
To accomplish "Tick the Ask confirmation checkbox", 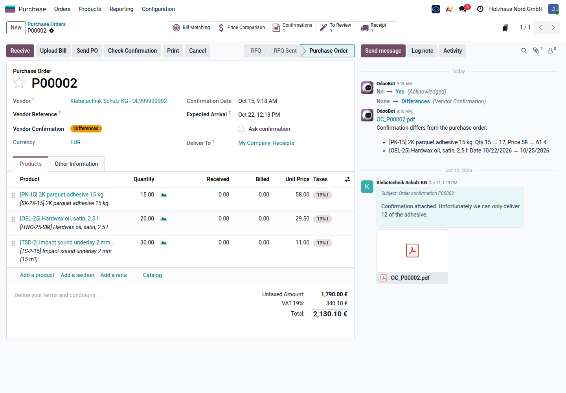I will pyautogui.click(x=241, y=129).
